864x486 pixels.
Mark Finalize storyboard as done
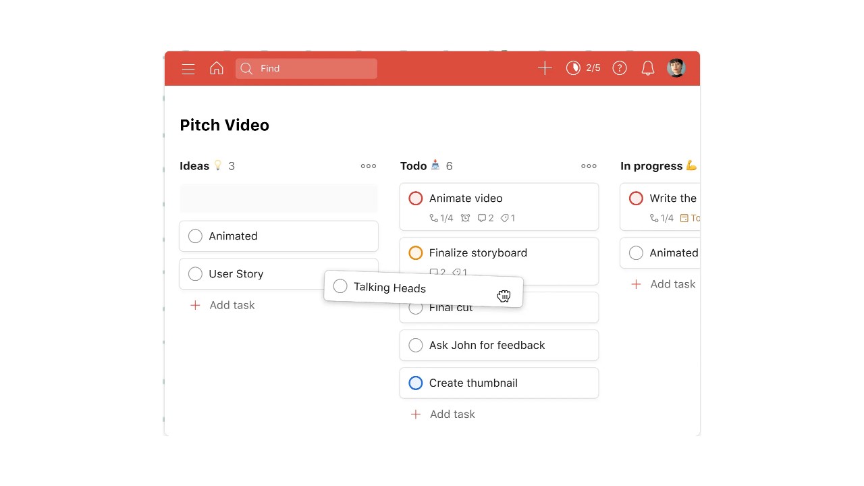click(415, 252)
